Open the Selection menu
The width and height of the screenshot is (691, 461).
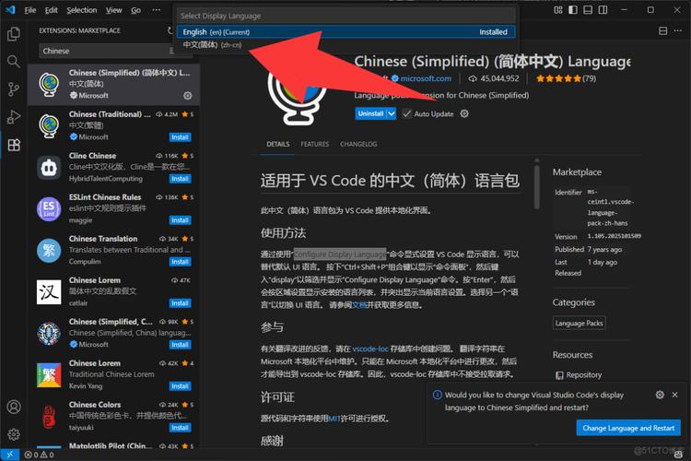point(81,10)
